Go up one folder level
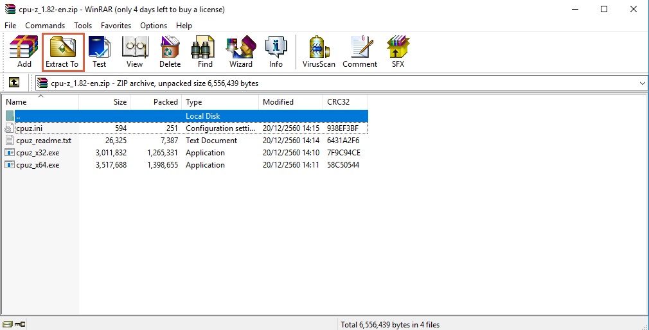 pos(14,83)
